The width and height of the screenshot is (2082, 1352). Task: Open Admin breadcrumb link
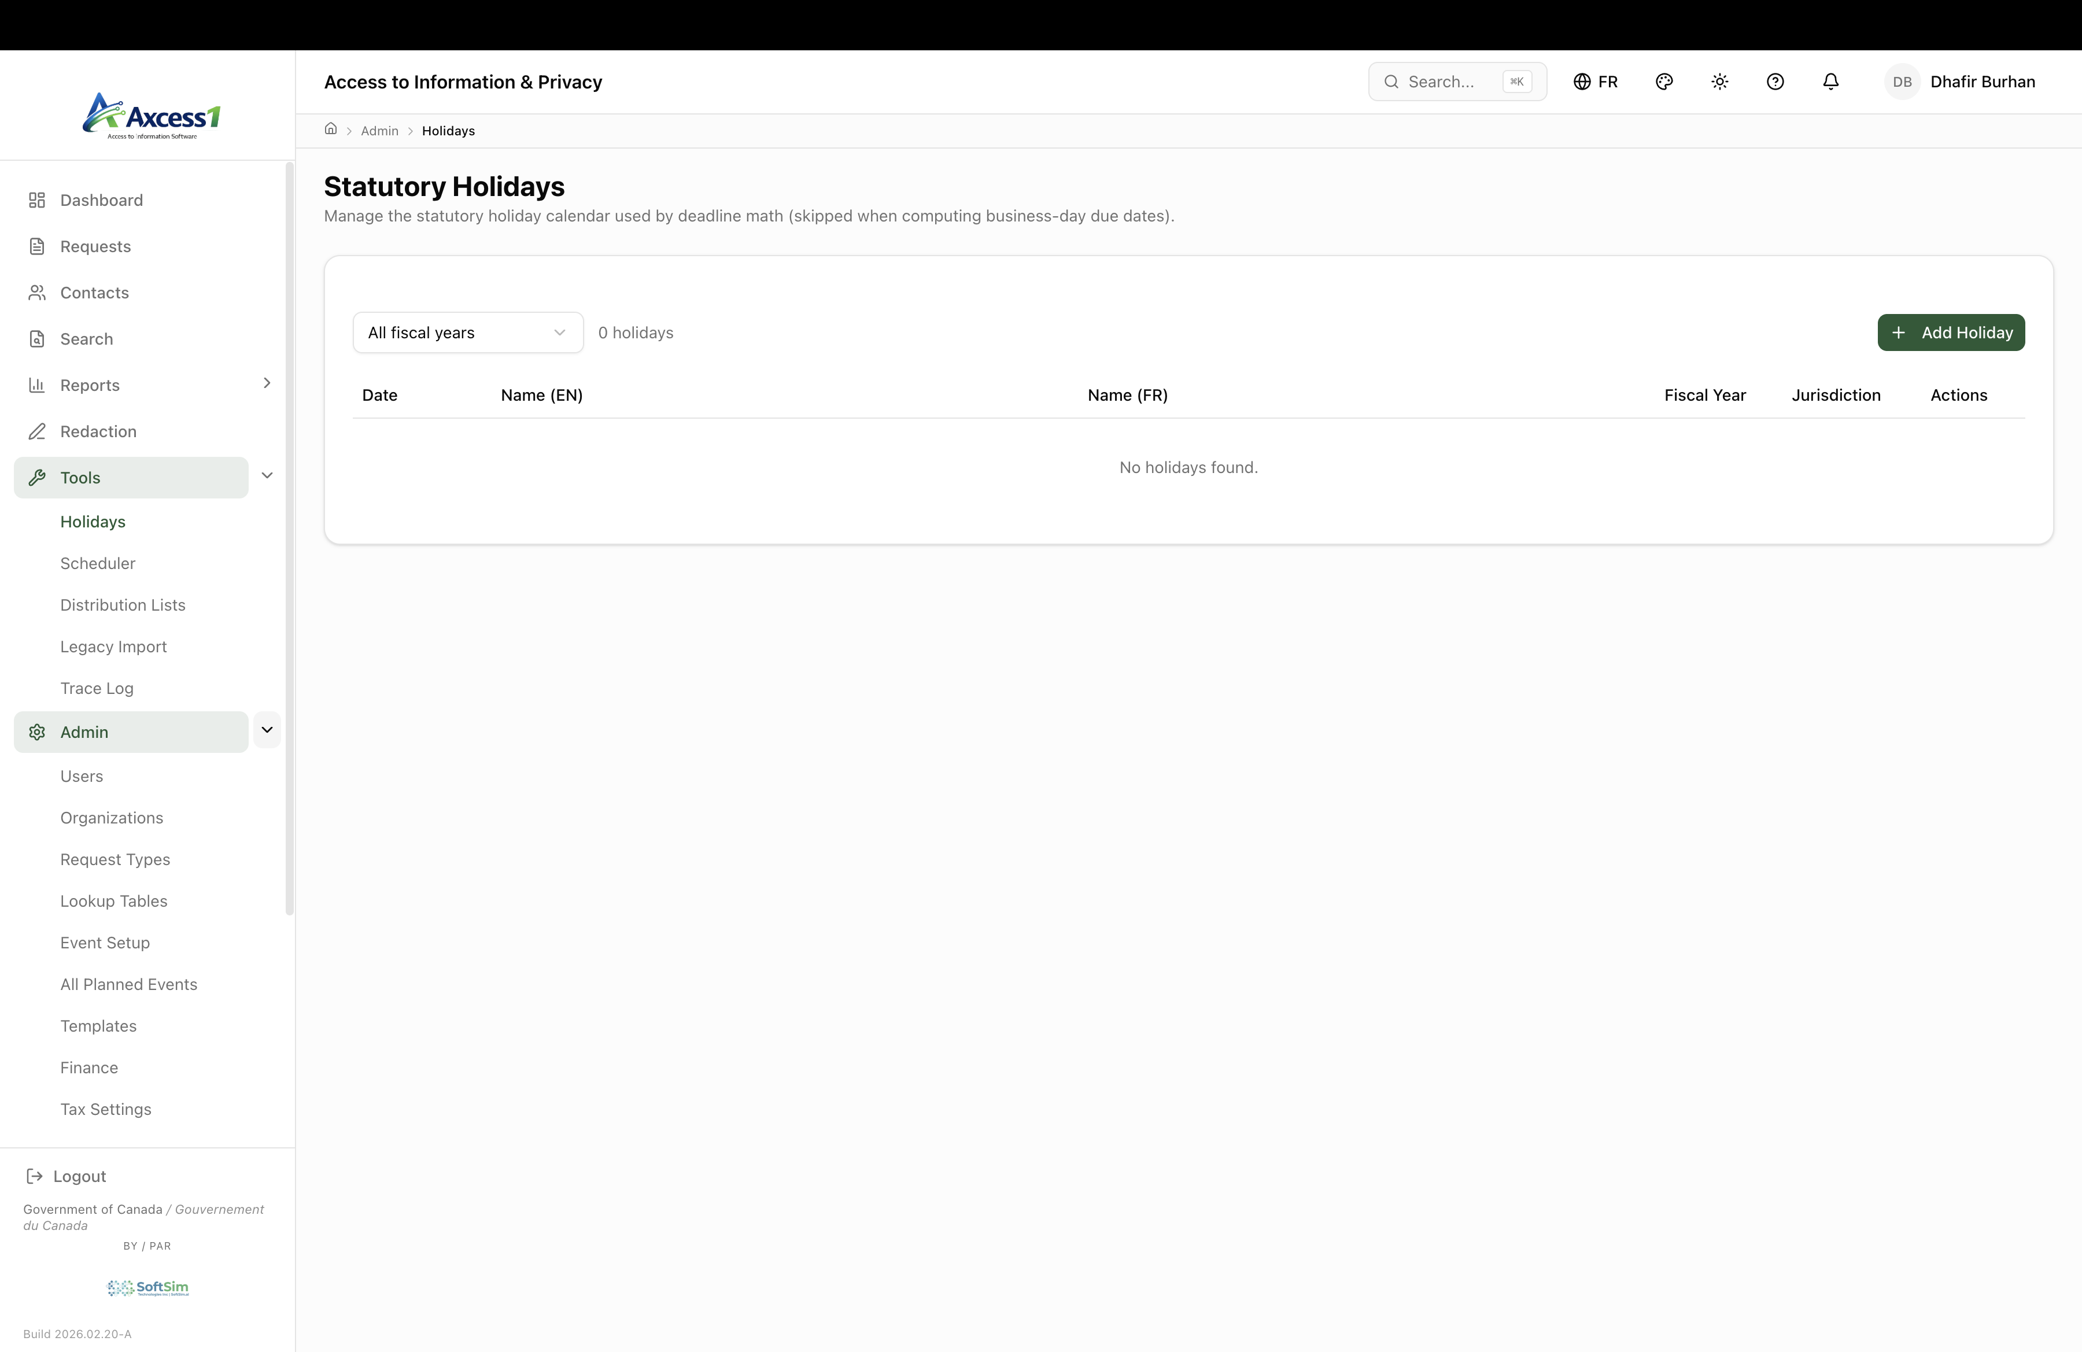click(379, 130)
